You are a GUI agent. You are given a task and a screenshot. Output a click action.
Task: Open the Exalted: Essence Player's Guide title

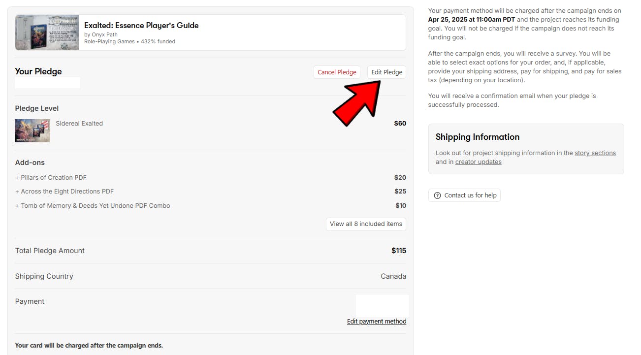pyautogui.click(x=141, y=25)
